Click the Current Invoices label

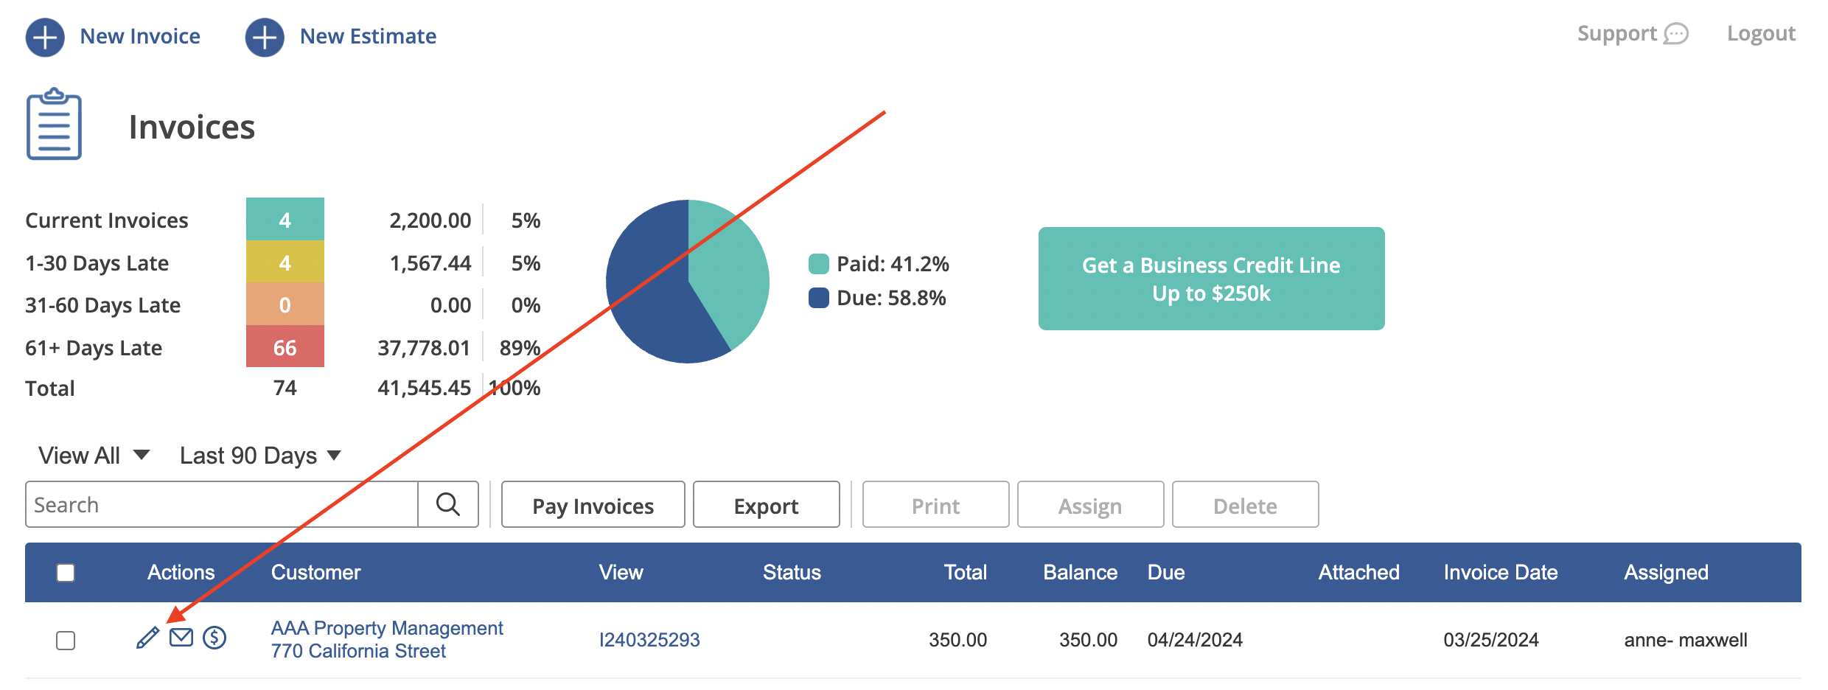(107, 220)
